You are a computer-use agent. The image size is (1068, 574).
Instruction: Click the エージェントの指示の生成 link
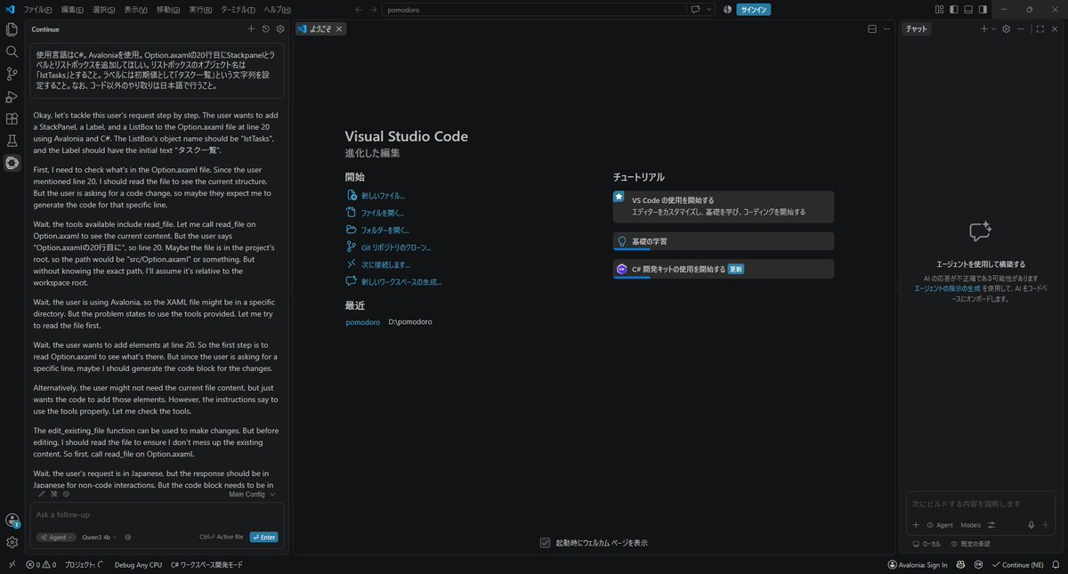(x=947, y=288)
